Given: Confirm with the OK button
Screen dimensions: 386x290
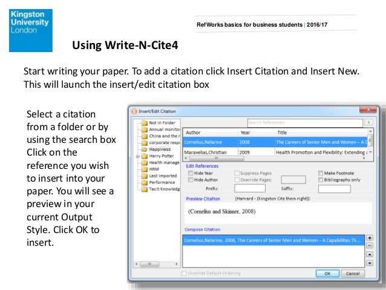Looking at the screenshot, I should pos(327,274).
